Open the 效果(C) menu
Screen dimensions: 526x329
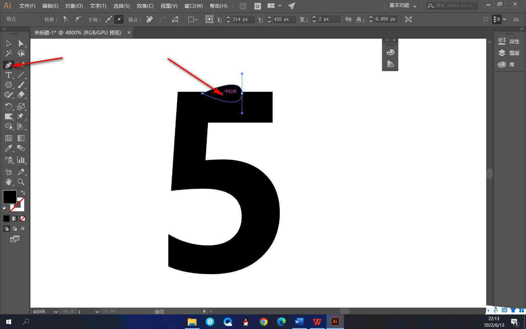click(x=145, y=6)
